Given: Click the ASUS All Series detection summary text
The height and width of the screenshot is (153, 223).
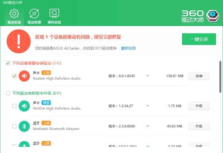Looking at the screenshot, I should coord(76,49).
